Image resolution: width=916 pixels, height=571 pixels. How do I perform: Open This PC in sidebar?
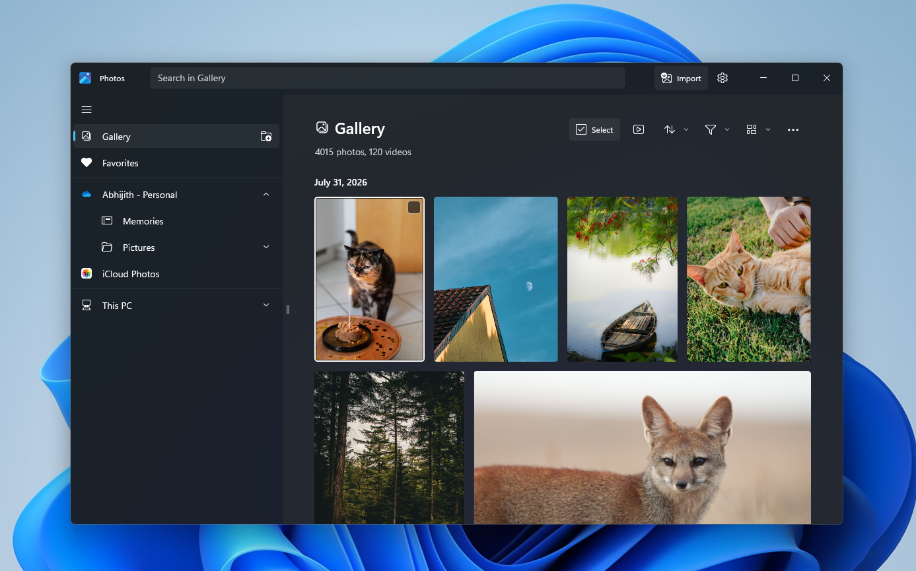176,306
